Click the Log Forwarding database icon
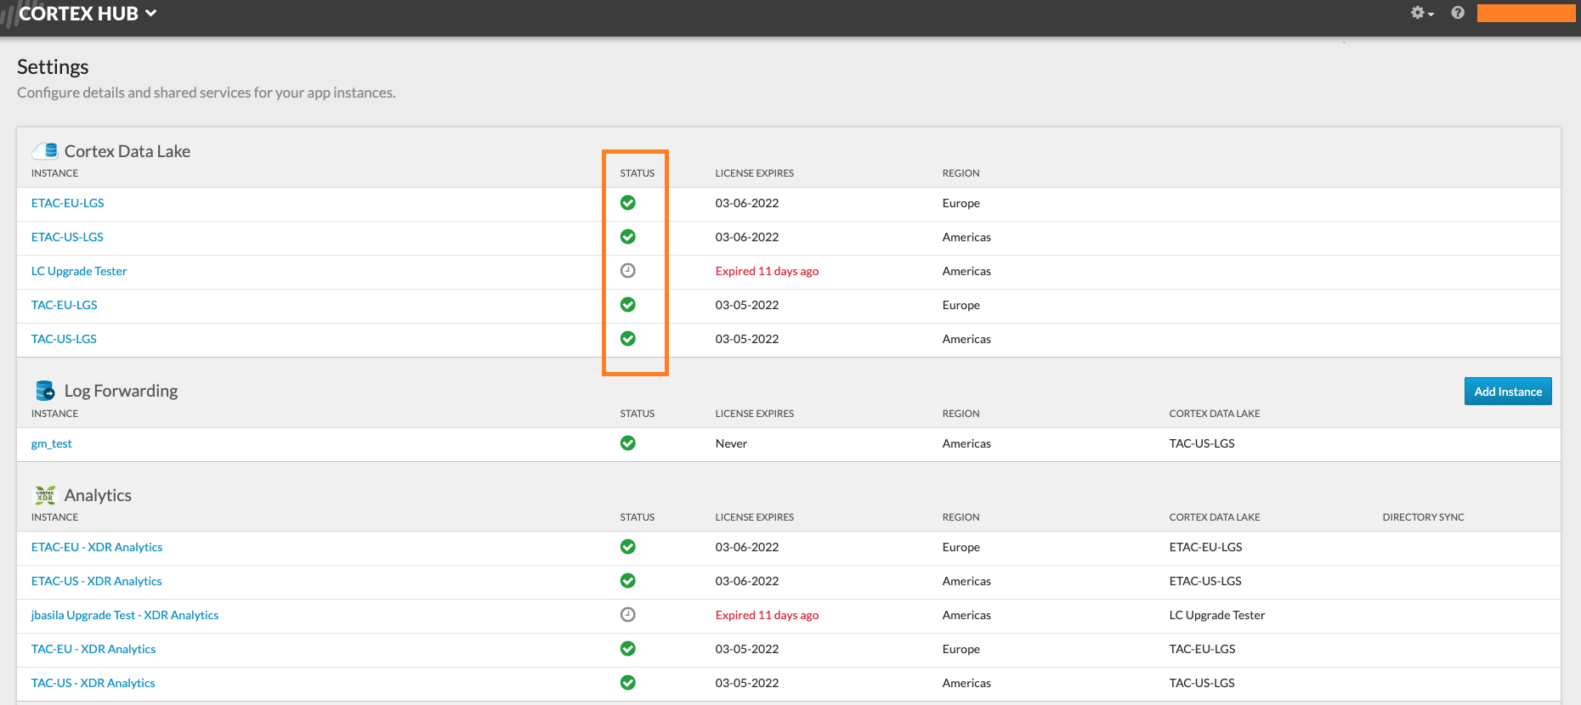 pyautogui.click(x=45, y=391)
